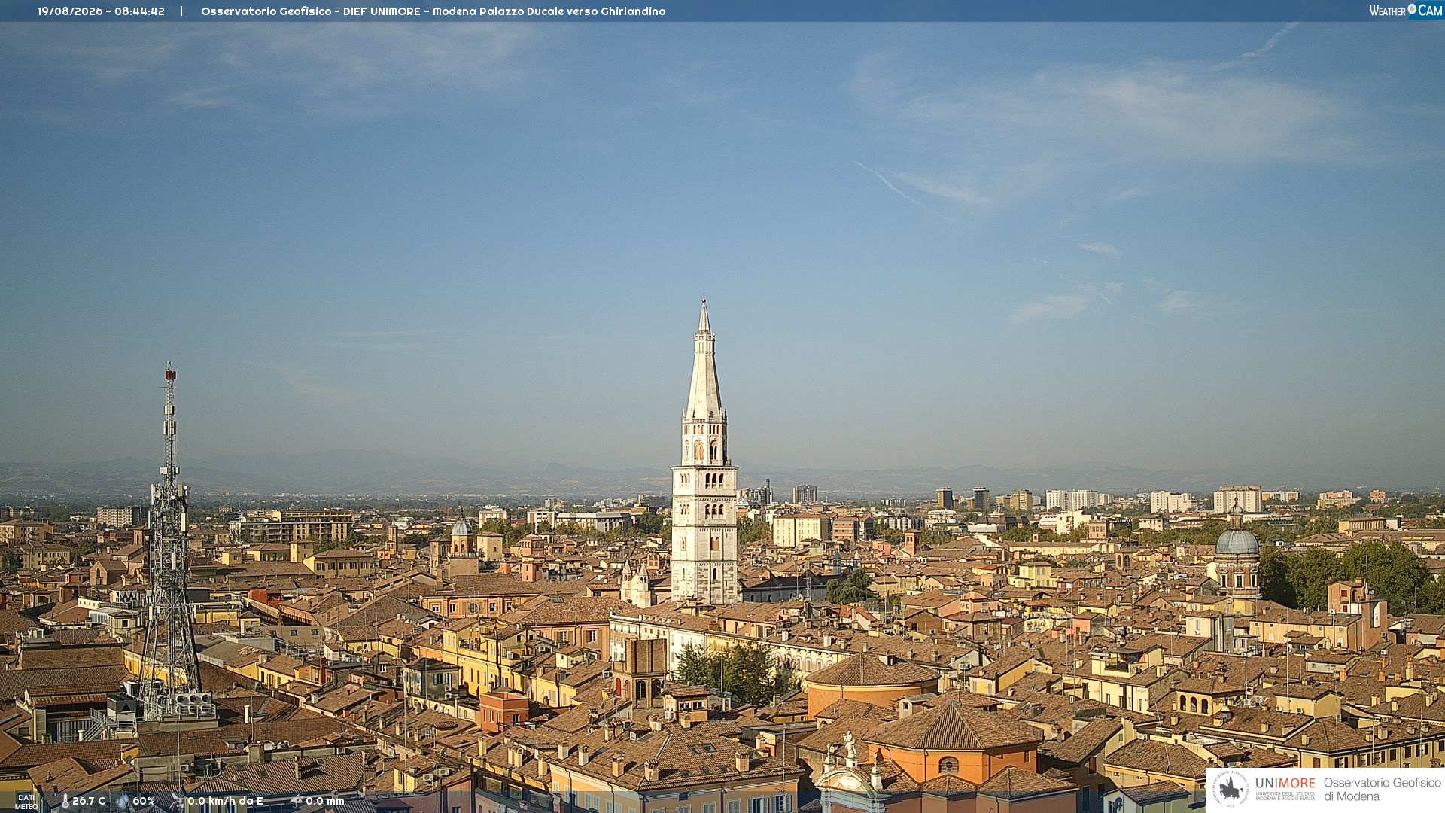Click the red-topped telecommunications lattice tower

click(x=170, y=542)
